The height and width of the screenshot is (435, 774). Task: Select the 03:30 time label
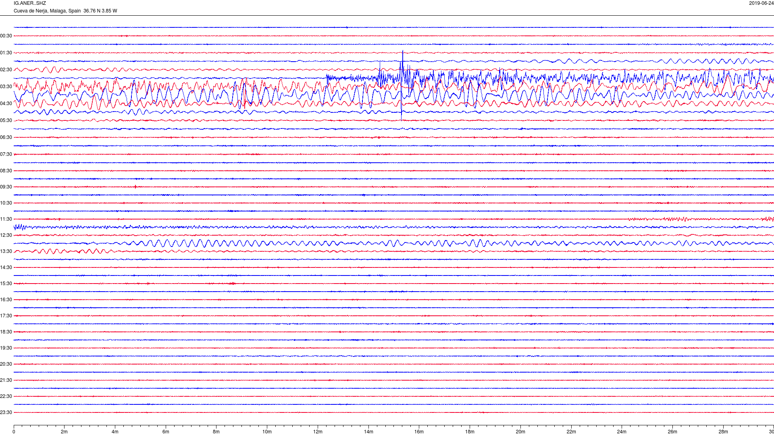coord(6,87)
